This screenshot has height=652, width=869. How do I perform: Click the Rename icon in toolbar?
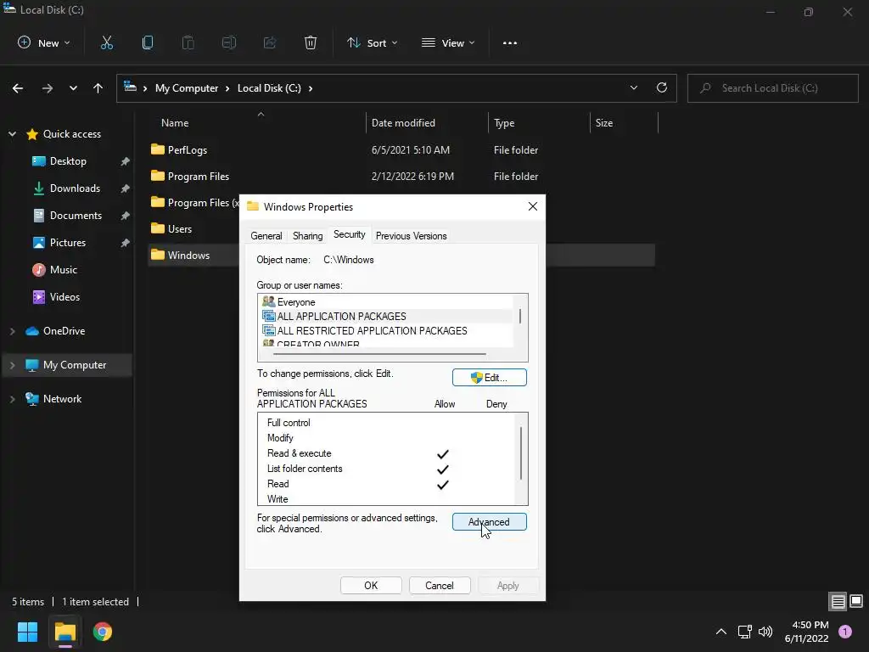pos(229,42)
